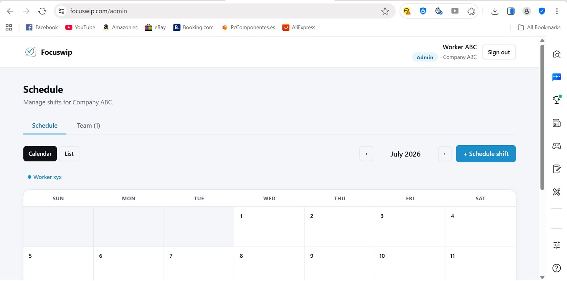The width and height of the screenshot is (567, 281).
Task: Select July 6 on the calendar
Action: point(128,264)
